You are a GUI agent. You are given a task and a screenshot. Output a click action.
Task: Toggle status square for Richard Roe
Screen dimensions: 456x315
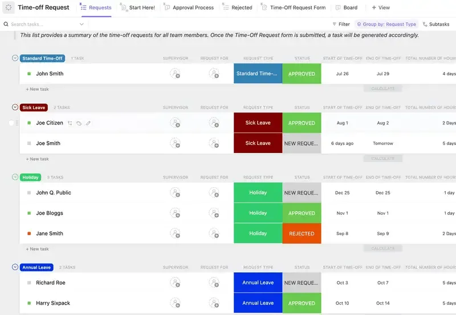click(29, 282)
